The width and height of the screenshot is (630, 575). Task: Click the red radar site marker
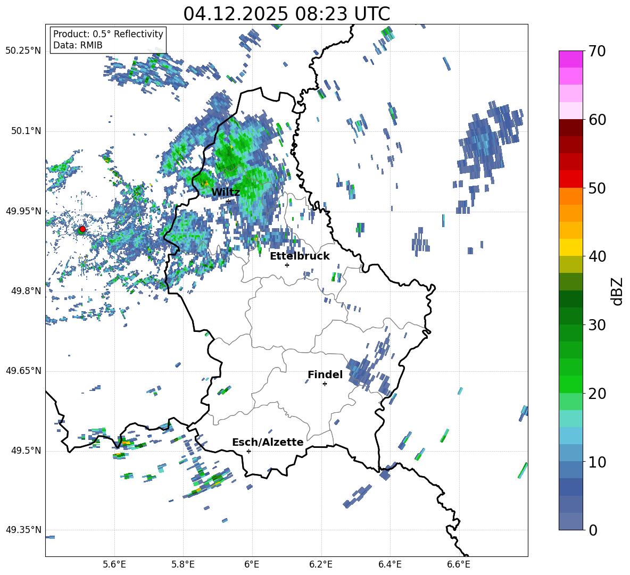click(x=82, y=229)
